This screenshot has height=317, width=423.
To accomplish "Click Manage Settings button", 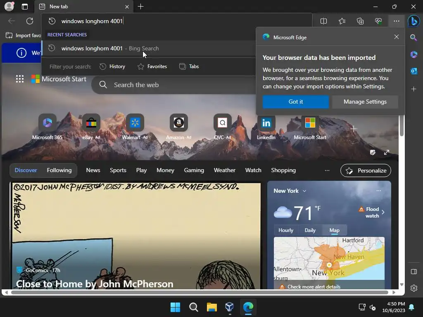I will pos(365,102).
